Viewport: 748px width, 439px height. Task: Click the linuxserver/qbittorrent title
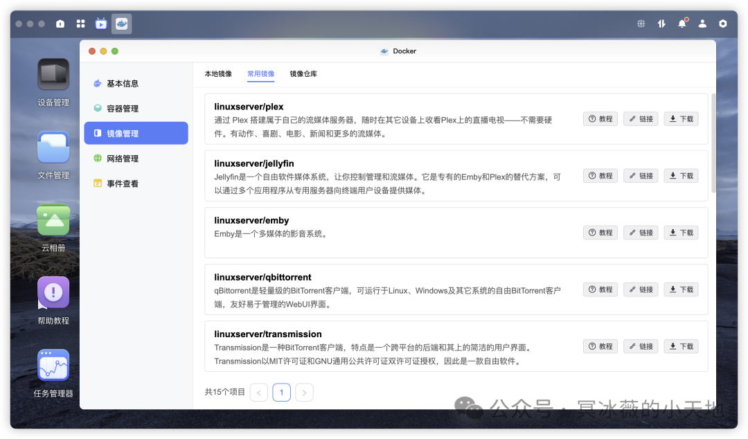(x=262, y=277)
